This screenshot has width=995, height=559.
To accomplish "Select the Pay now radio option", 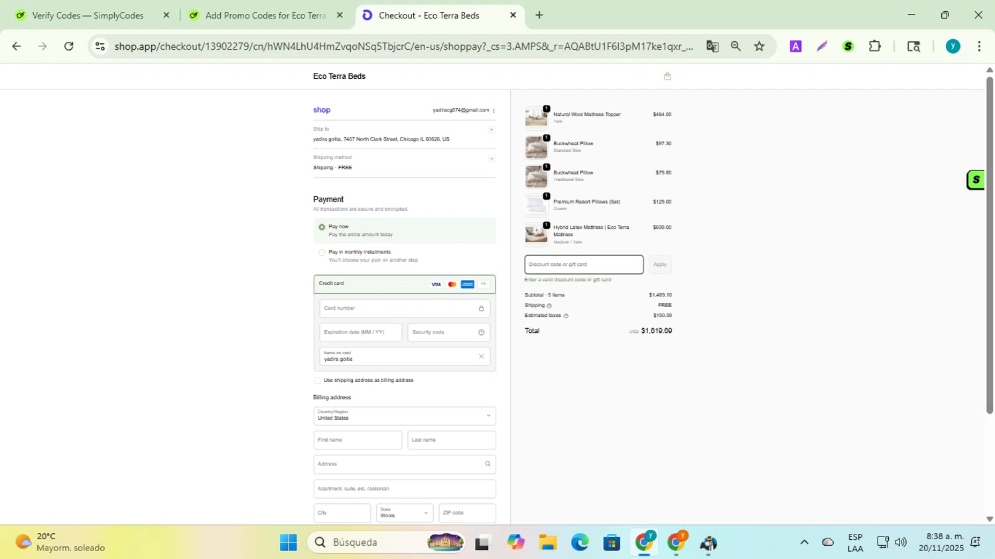I will click(x=322, y=227).
